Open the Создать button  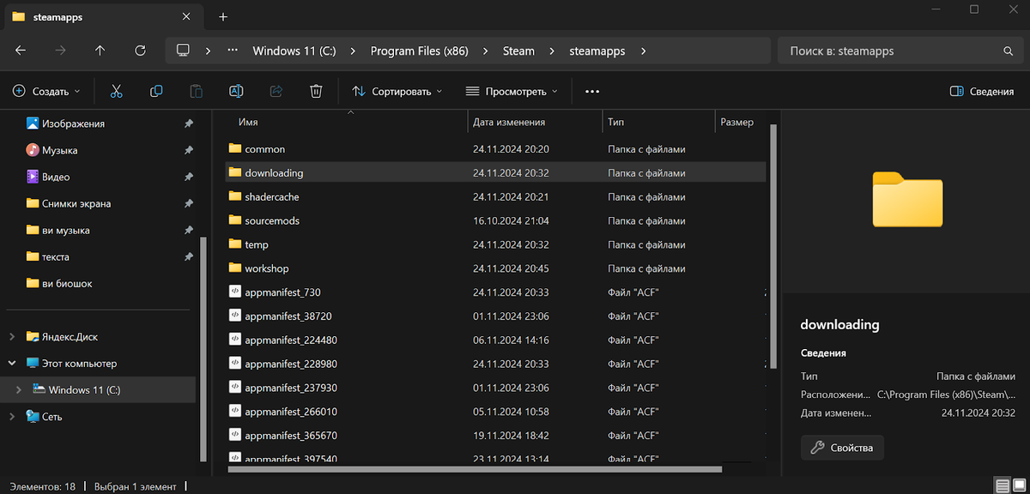click(x=46, y=91)
